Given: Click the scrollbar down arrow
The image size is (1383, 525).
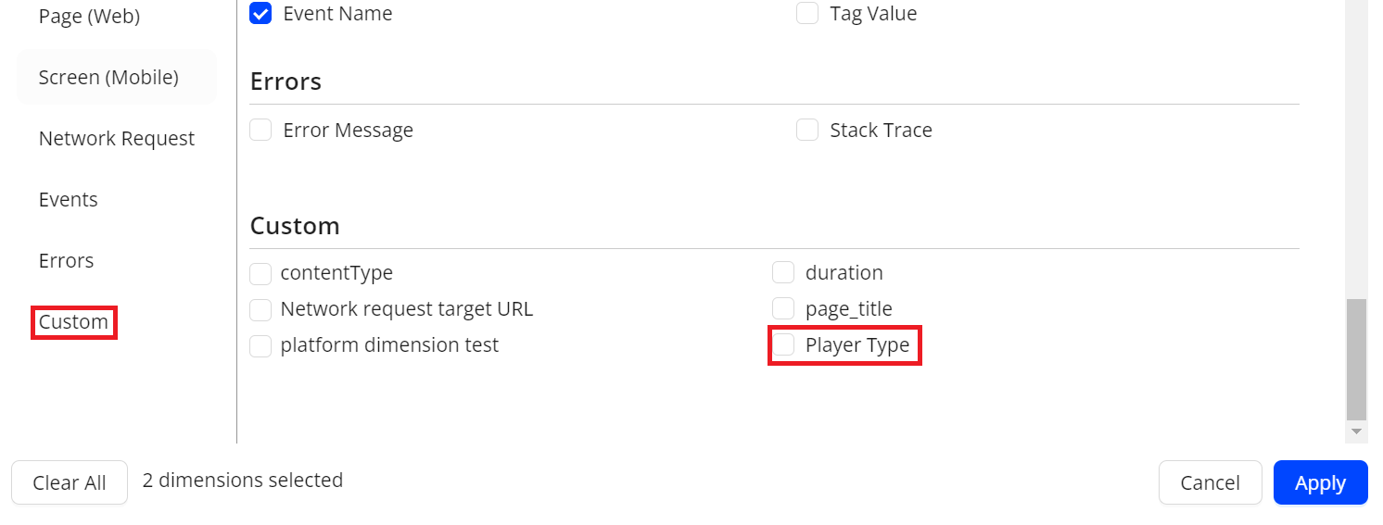Looking at the screenshot, I should tap(1356, 431).
